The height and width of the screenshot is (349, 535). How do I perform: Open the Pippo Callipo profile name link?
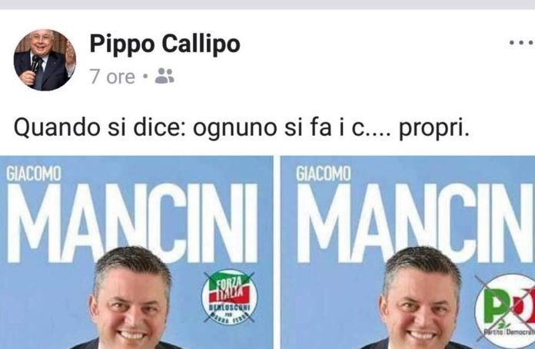(x=164, y=44)
